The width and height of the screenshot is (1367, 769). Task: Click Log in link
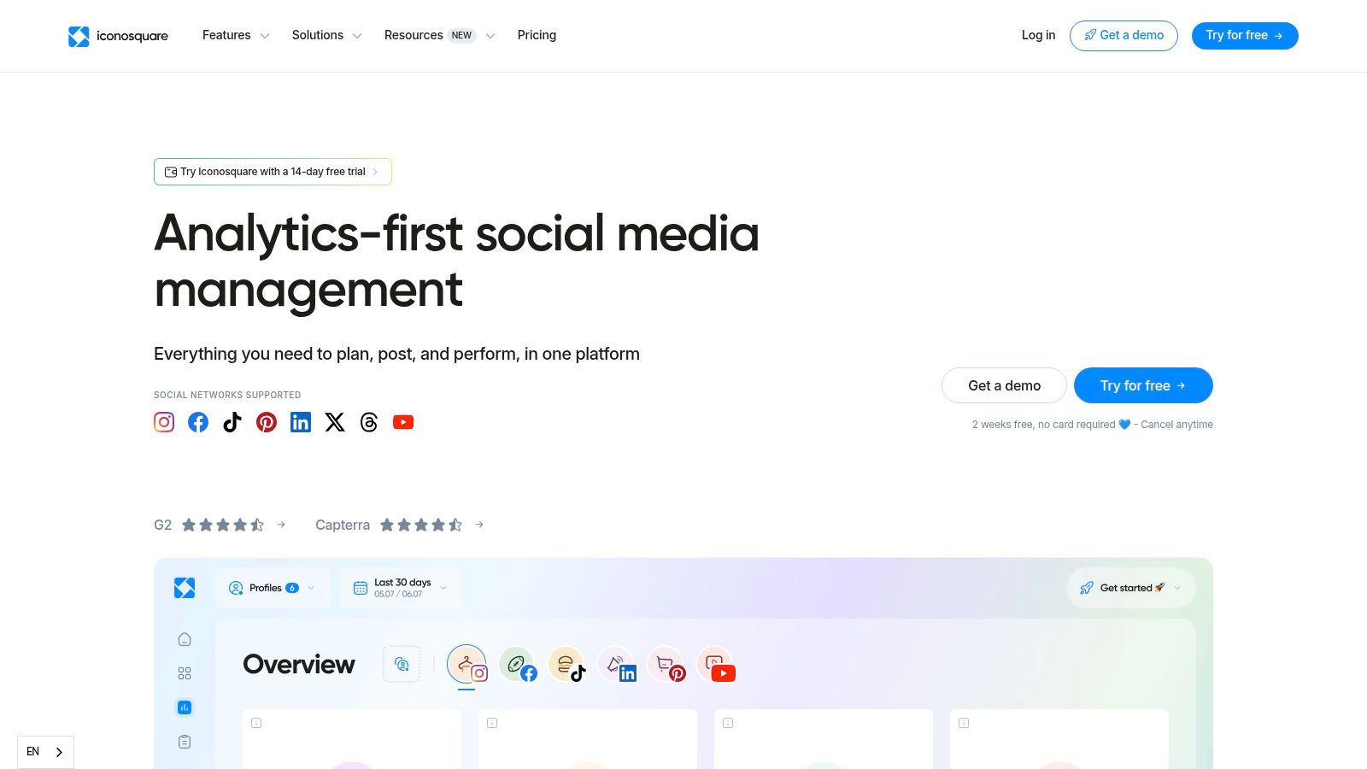tap(1038, 35)
